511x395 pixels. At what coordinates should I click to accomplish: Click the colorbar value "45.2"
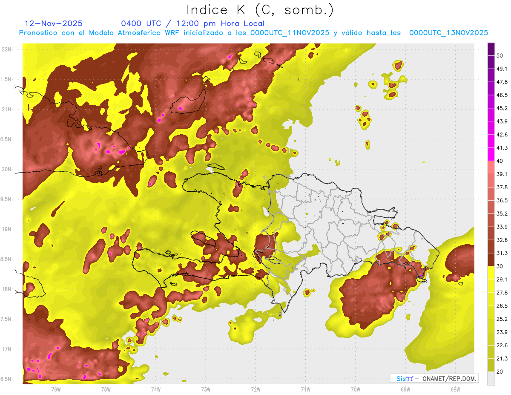[x=502, y=108]
